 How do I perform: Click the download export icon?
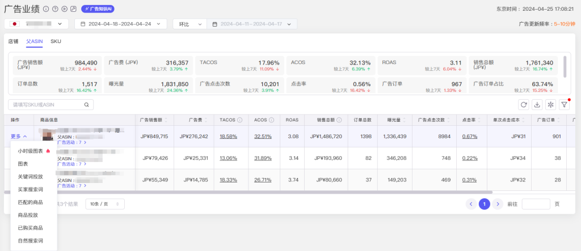[537, 105]
